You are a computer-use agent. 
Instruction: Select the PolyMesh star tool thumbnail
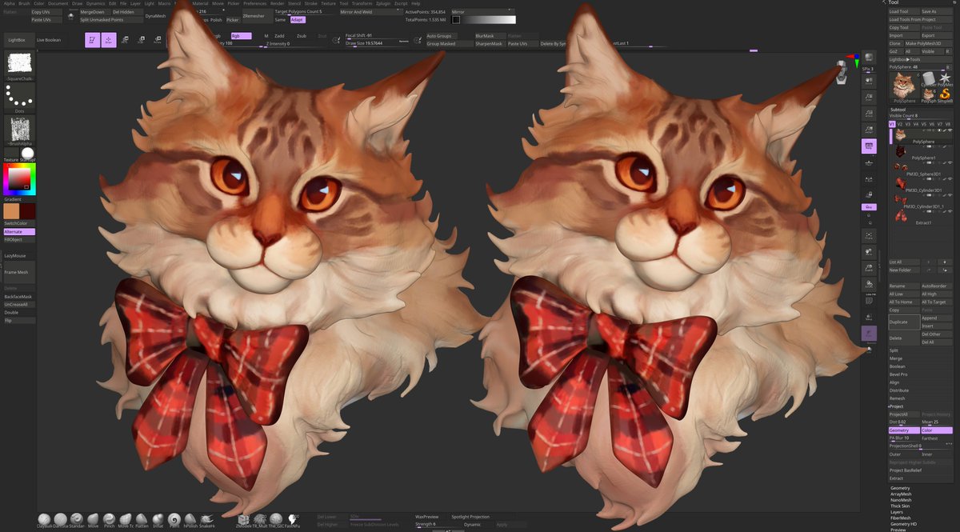(945, 78)
